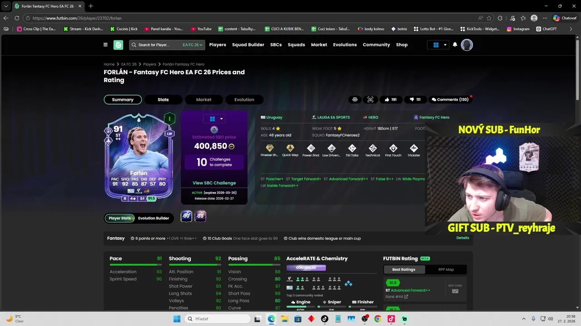
Task: Click the Technical playstyle icon
Action: (x=373, y=149)
